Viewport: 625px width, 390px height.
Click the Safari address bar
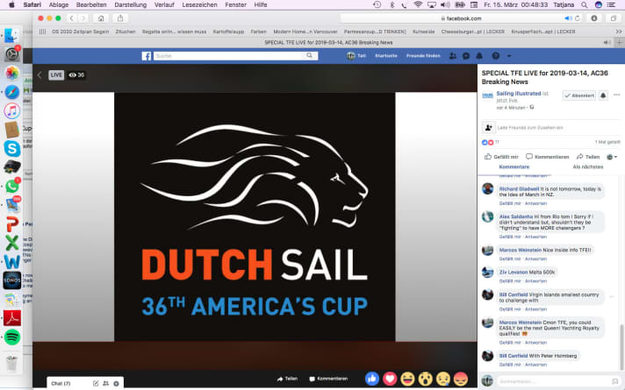(461, 18)
